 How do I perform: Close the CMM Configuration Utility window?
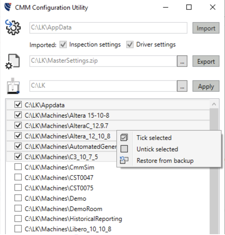pyautogui.click(x=213, y=7)
